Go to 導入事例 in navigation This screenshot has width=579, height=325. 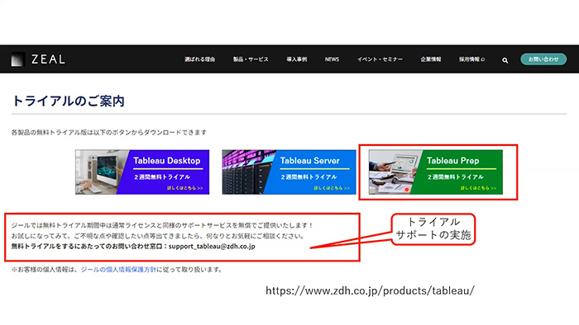pos(297,59)
